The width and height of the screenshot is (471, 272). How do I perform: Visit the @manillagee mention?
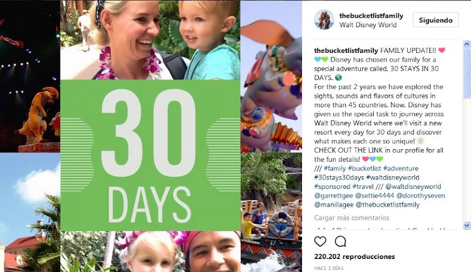tap(334, 205)
